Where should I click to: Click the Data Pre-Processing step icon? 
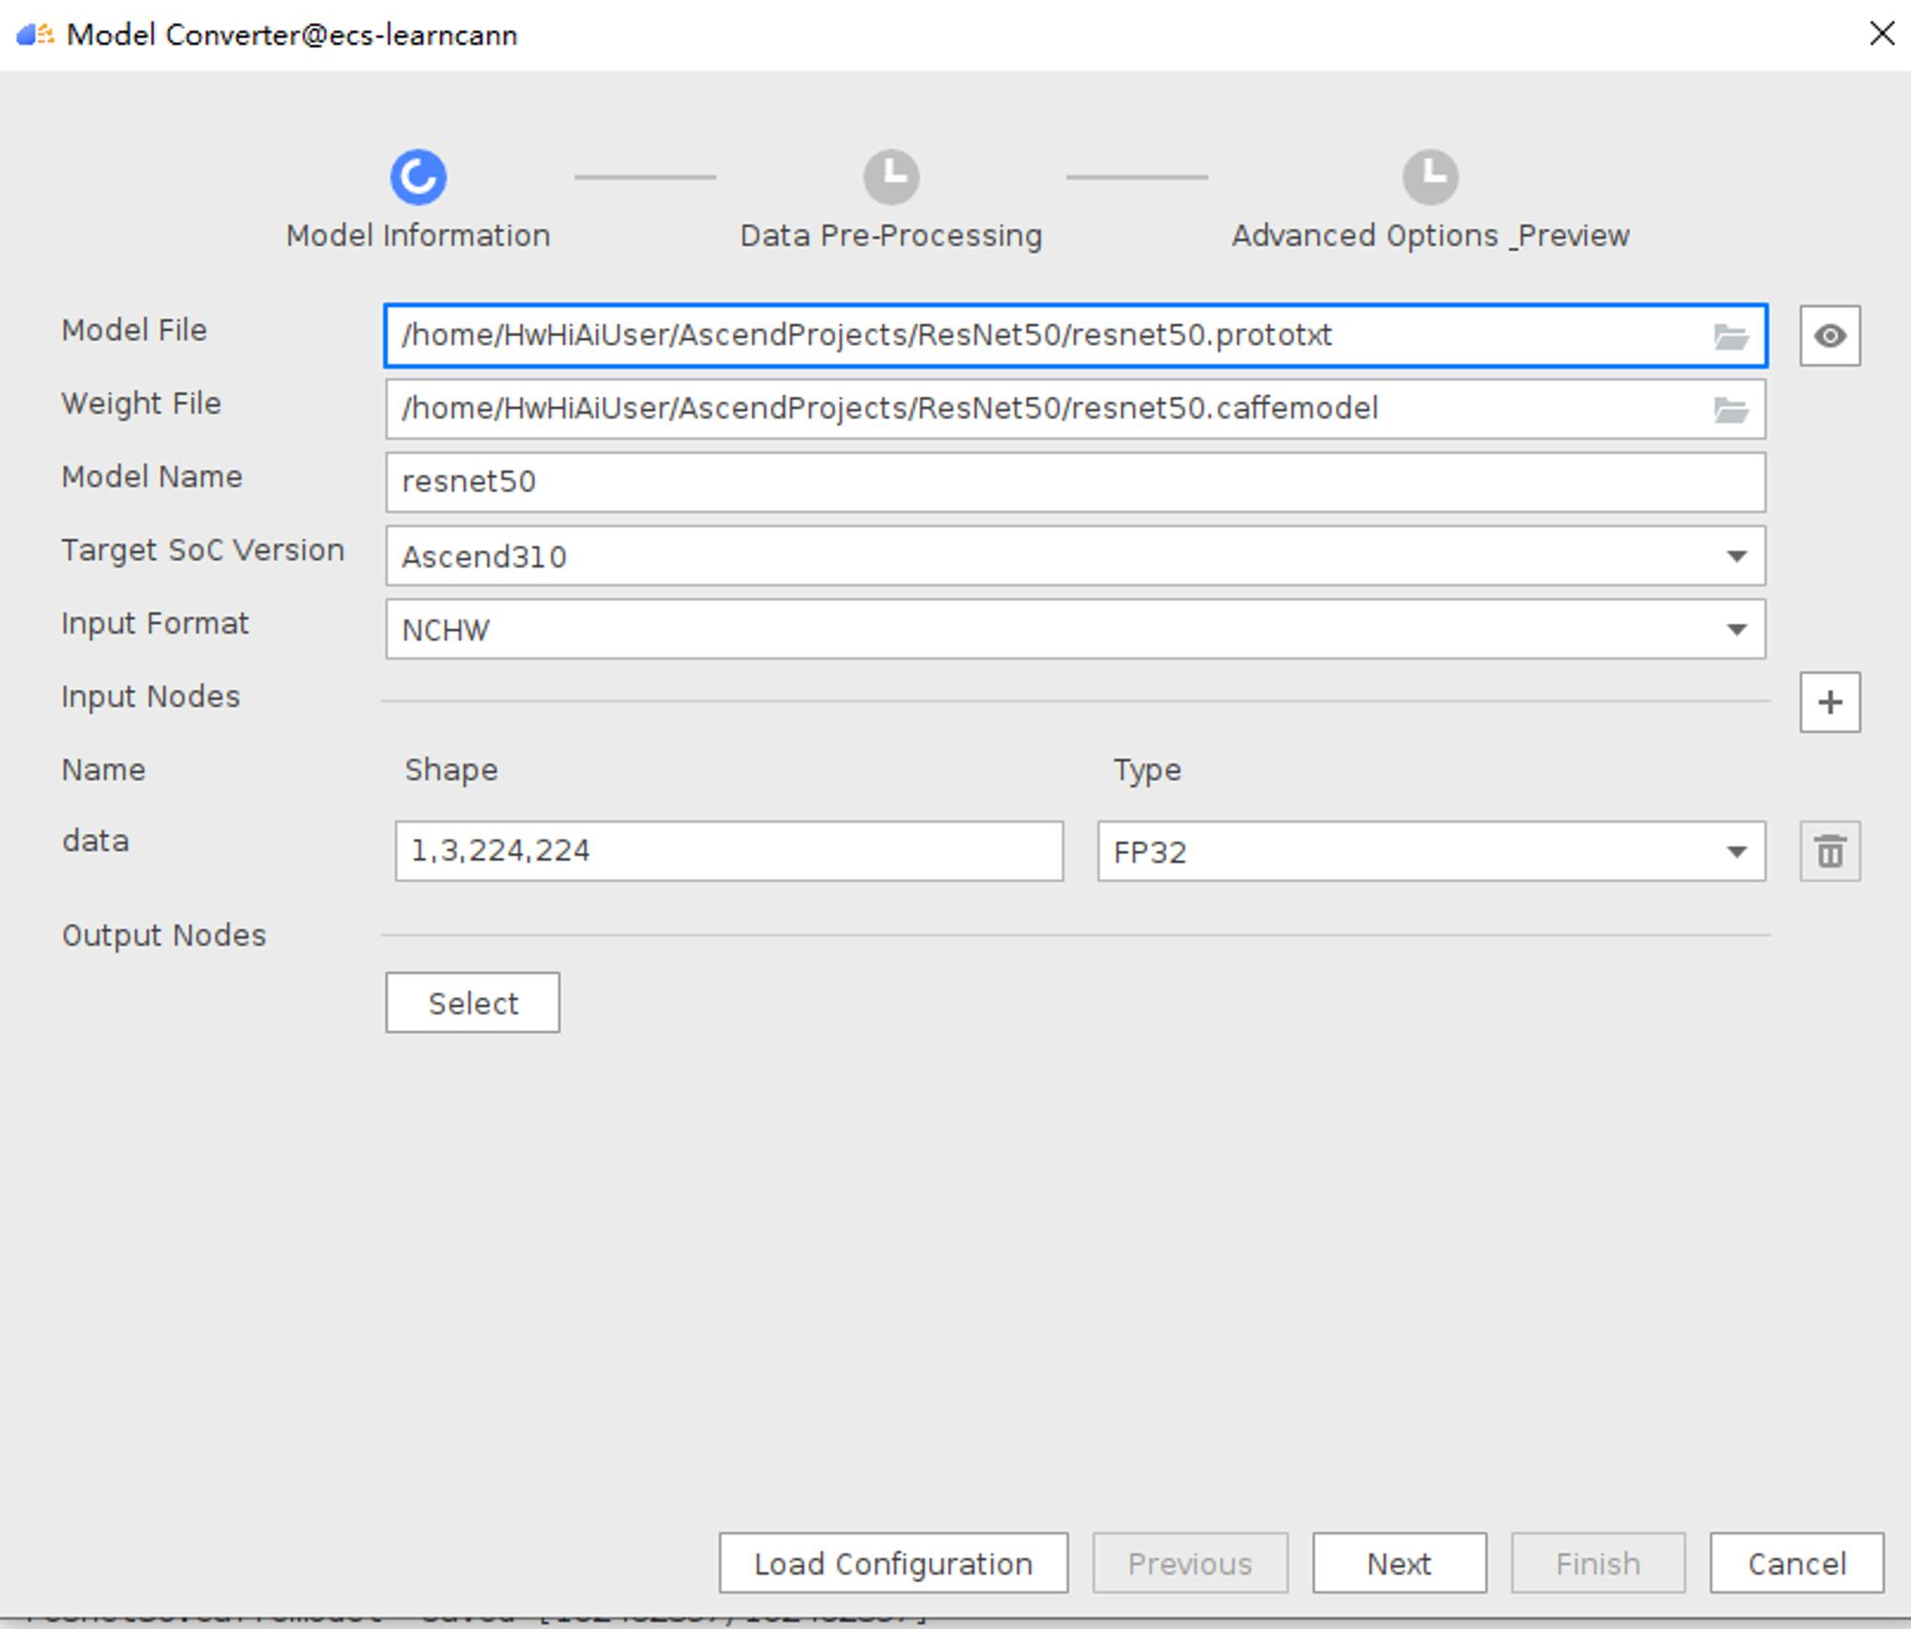point(891,177)
